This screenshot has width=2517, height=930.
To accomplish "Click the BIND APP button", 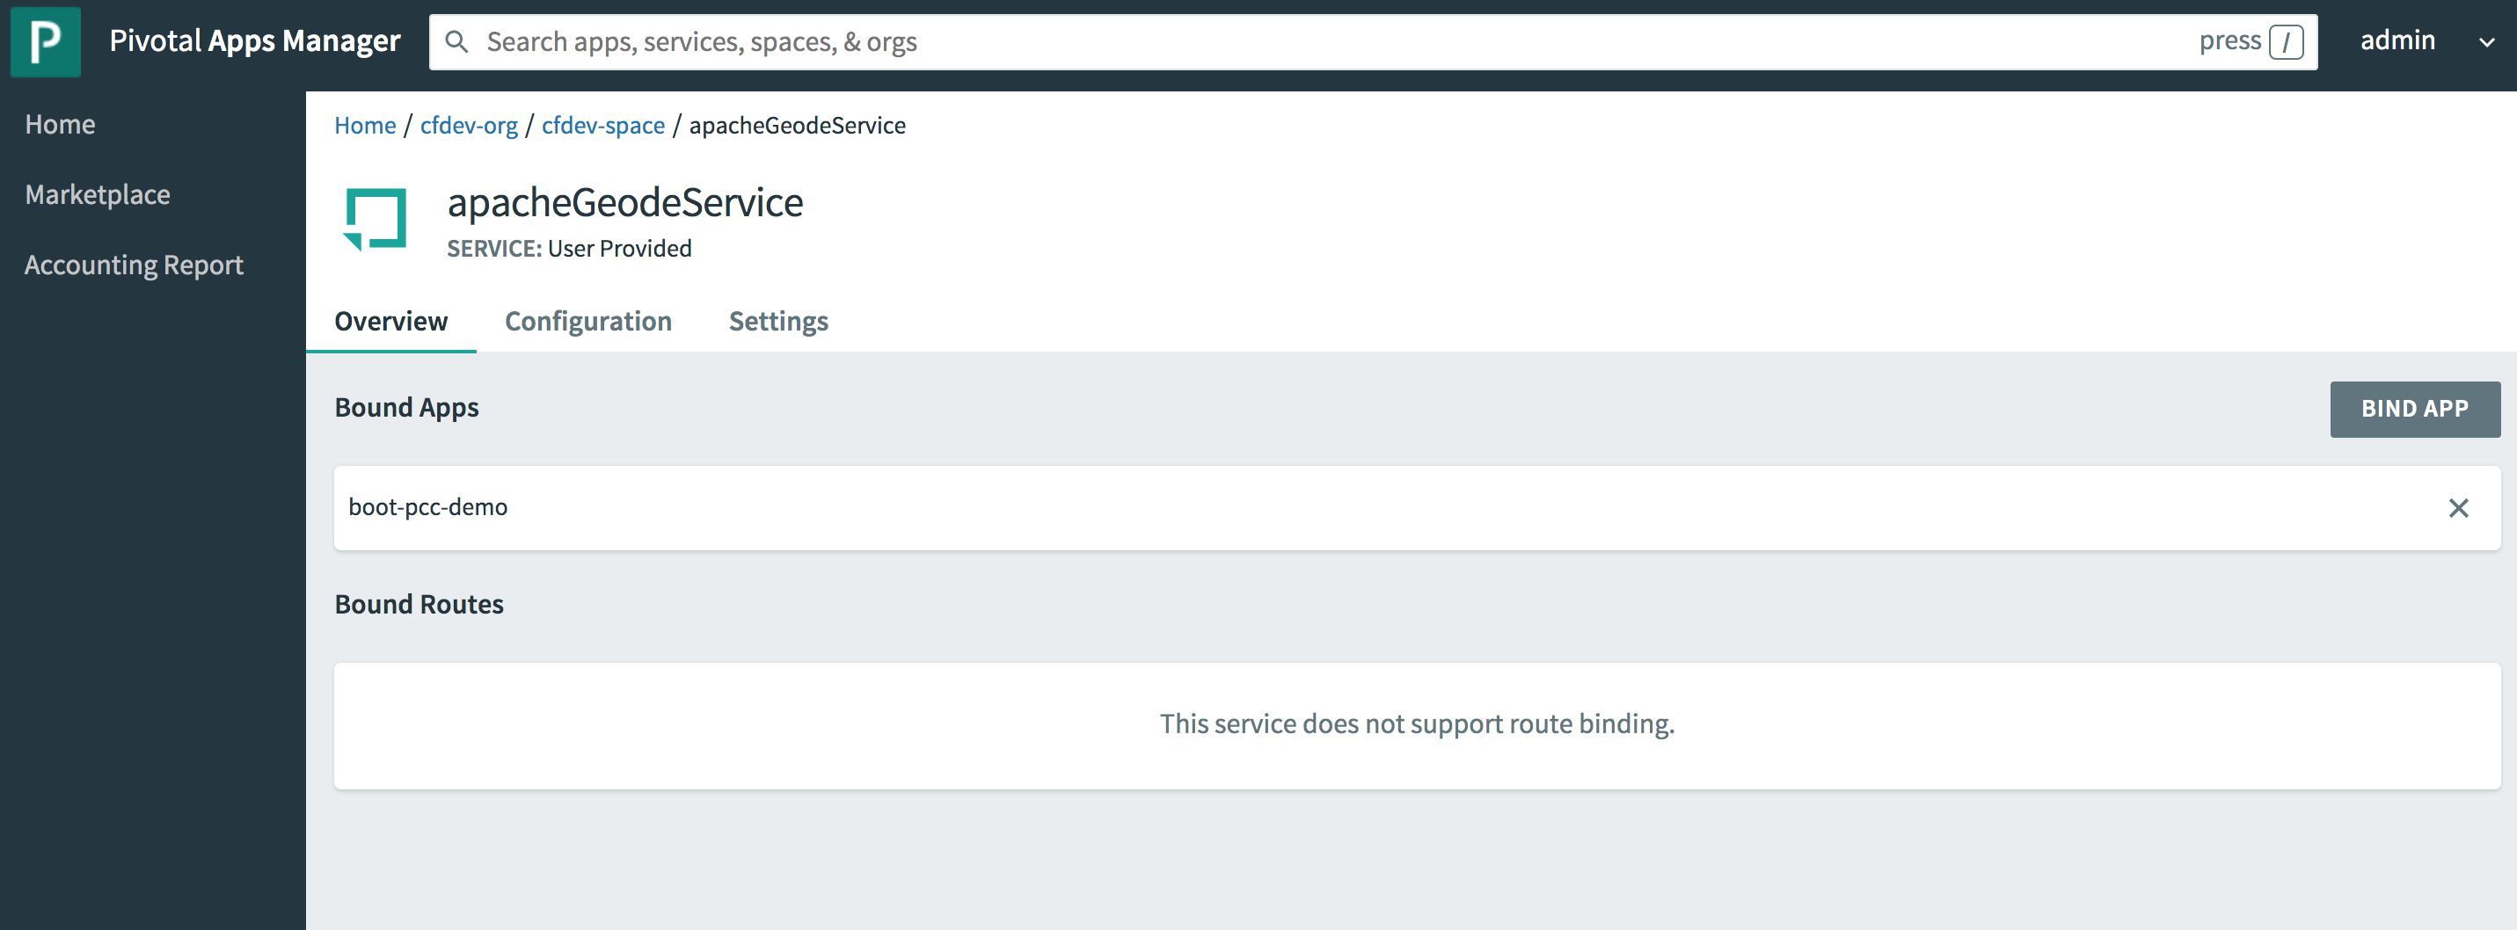I will [x=2414, y=410].
